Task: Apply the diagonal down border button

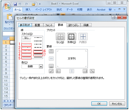Action: [x=92, y=71]
